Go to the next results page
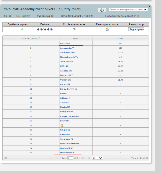 pyautogui.click(x=83, y=158)
